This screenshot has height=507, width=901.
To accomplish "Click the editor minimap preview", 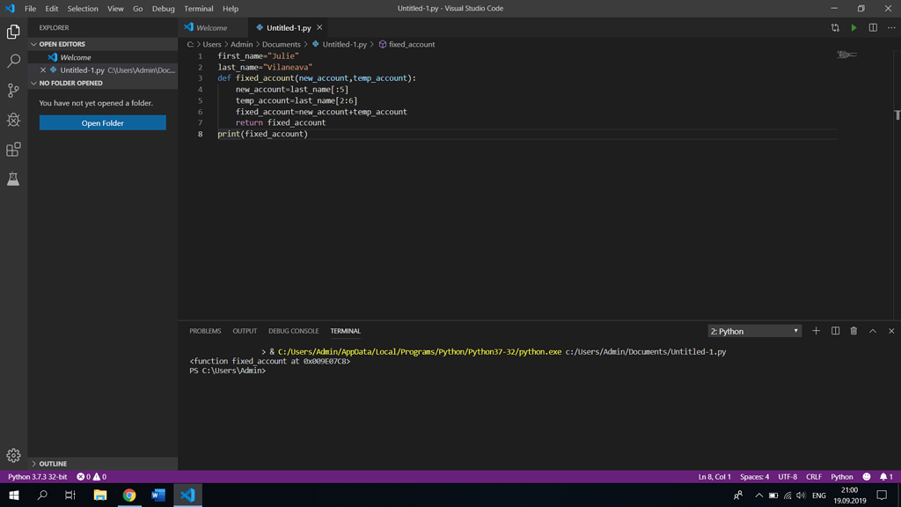I will (x=847, y=55).
